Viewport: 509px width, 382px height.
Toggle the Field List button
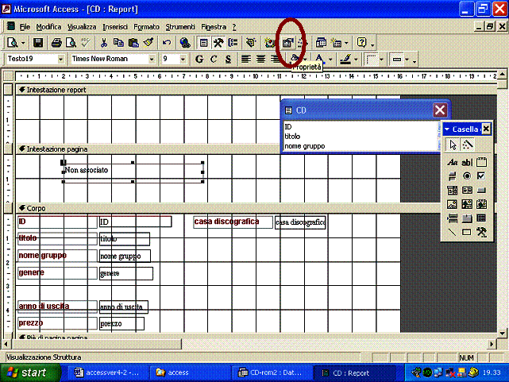click(x=203, y=43)
